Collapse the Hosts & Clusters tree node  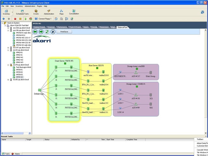(x=2, y=23)
